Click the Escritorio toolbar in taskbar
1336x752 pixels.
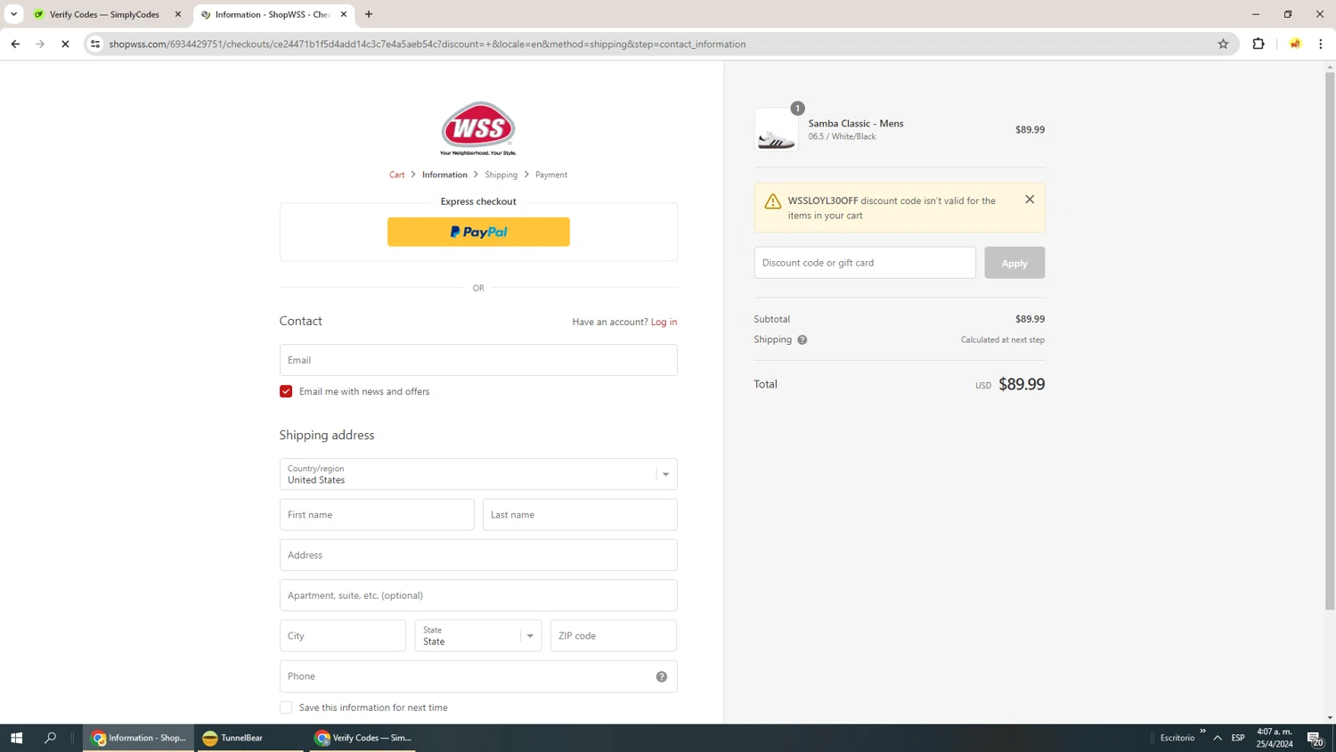pos(1177,738)
